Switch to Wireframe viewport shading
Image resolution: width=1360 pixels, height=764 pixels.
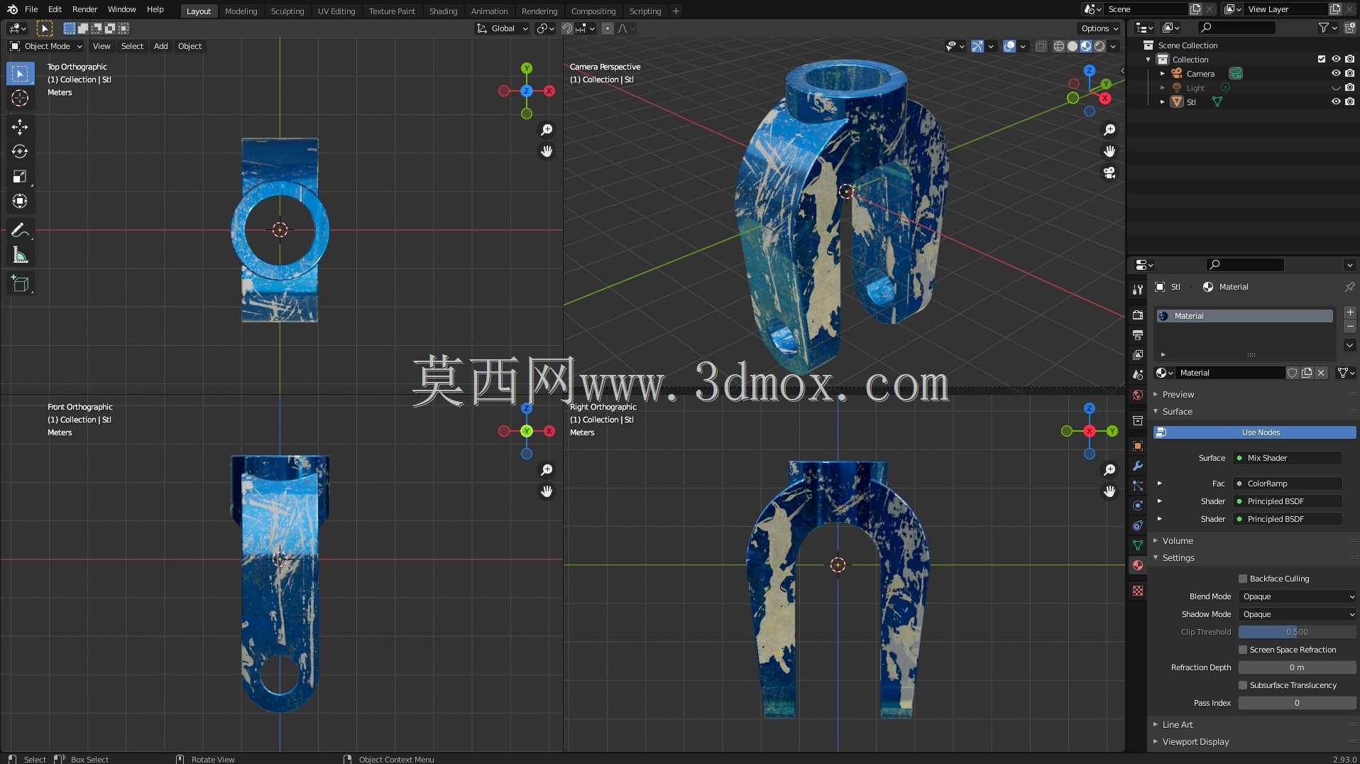coord(1059,46)
